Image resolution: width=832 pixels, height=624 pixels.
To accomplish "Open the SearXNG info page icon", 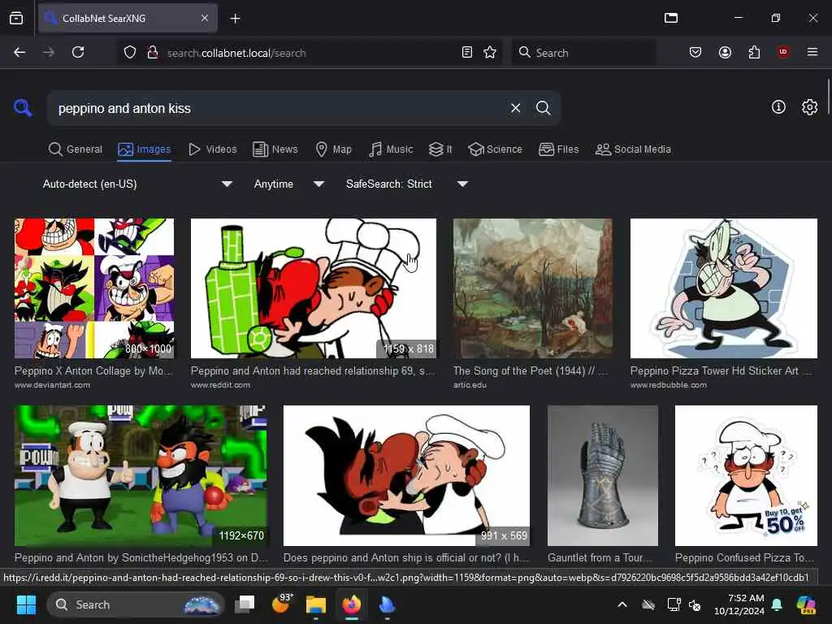I will coord(778,107).
